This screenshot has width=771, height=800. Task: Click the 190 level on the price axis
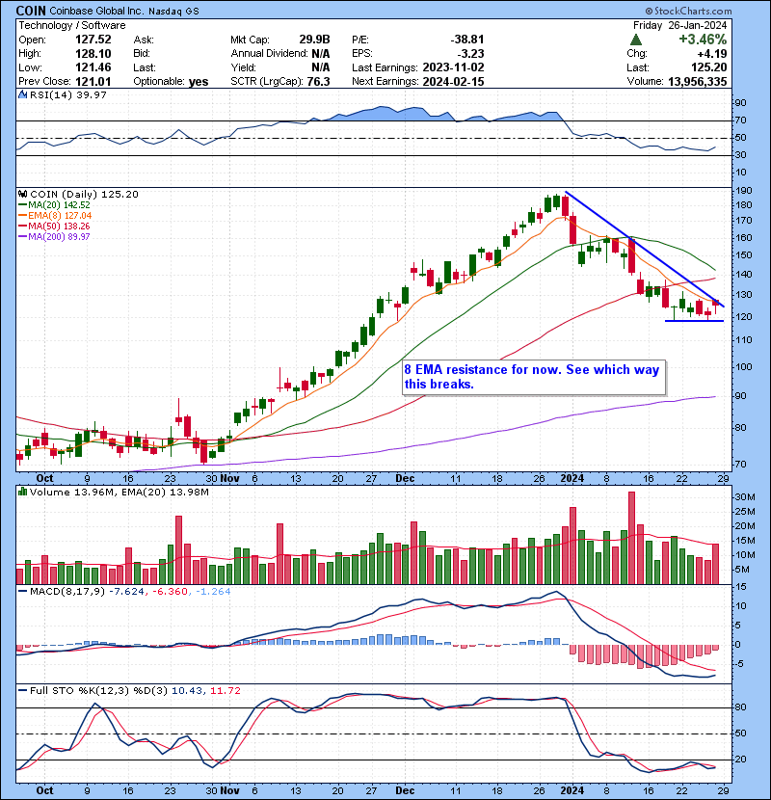(743, 191)
